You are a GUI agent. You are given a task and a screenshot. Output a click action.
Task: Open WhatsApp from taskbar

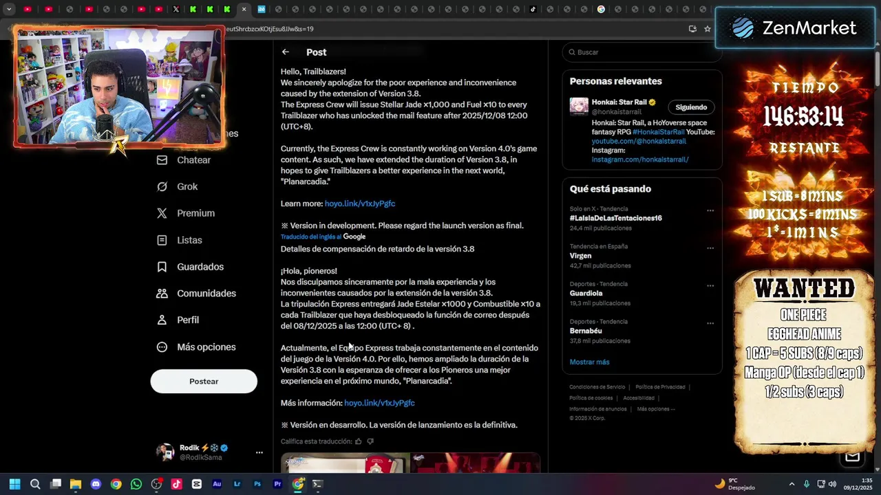tap(136, 484)
